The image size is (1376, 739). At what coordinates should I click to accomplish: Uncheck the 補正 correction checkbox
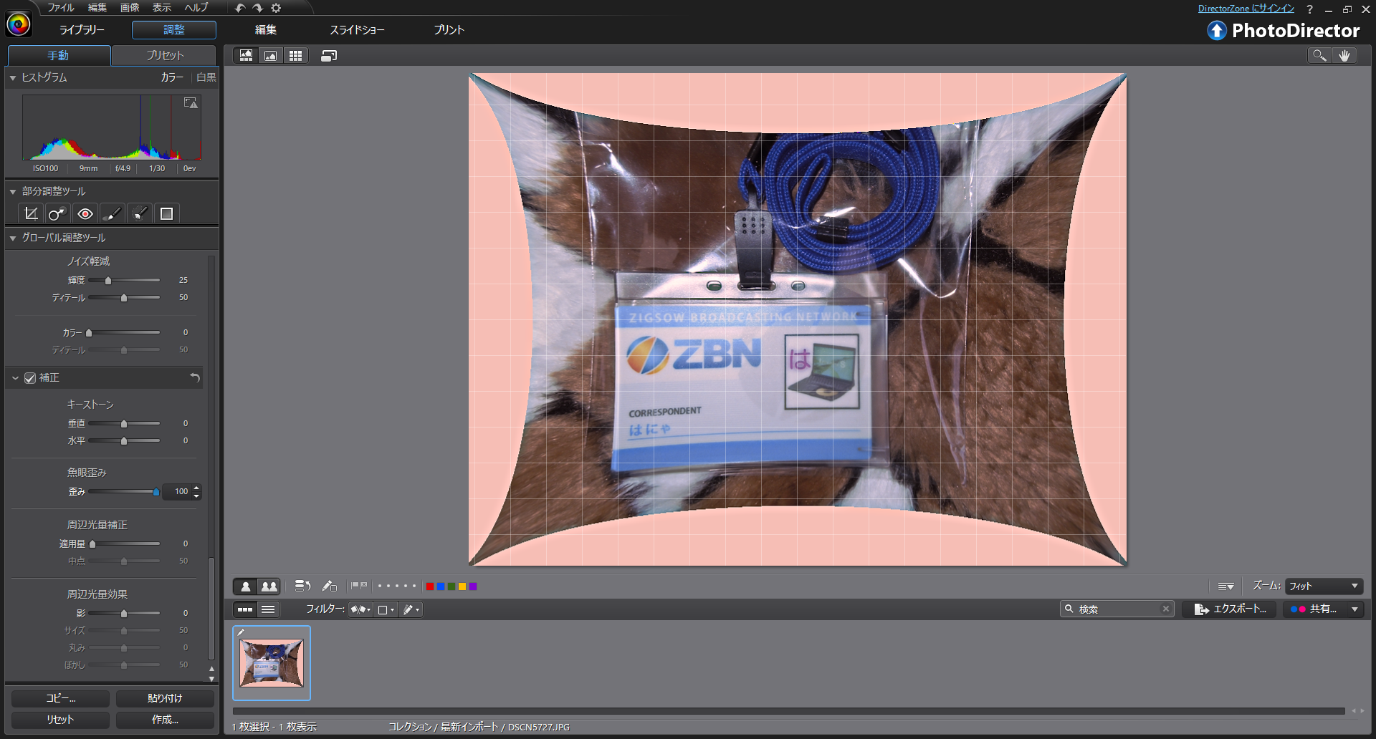point(30,378)
